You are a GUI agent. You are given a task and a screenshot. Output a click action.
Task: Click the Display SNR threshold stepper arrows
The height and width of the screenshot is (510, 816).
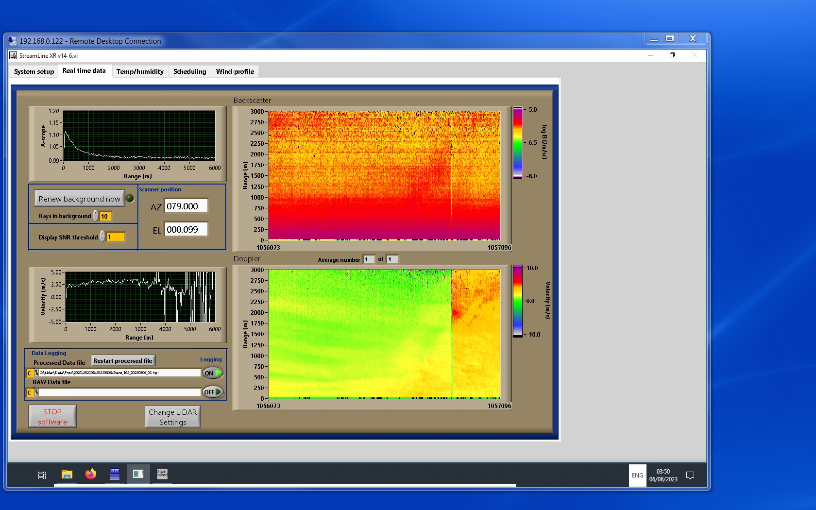[102, 237]
